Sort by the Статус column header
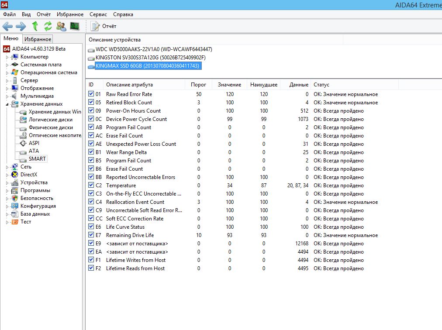 pyautogui.click(x=355, y=85)
